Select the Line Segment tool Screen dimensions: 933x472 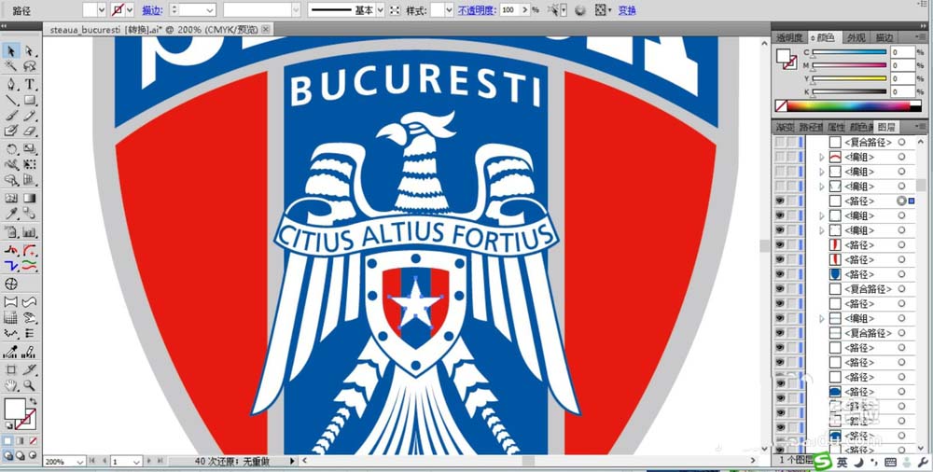11,100
